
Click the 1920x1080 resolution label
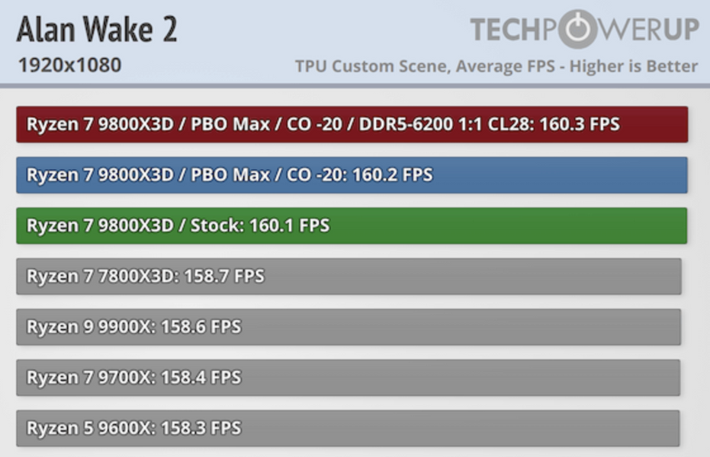click(69, 66)
